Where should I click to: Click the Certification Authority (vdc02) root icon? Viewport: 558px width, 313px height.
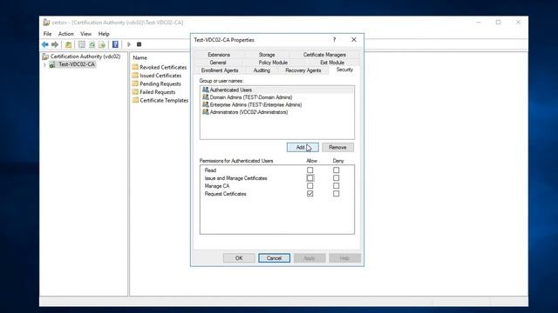pos(45,56)
